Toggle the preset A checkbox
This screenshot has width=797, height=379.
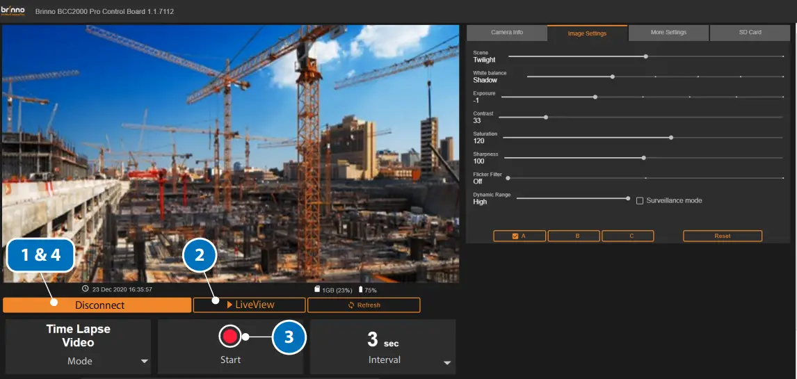coord(515,236)
